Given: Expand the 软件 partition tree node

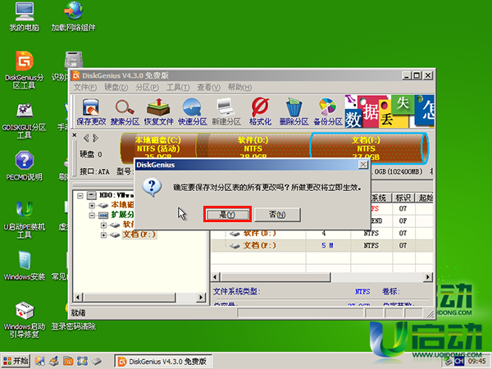Looking at the screenshot, I should (x=103, y=225).
